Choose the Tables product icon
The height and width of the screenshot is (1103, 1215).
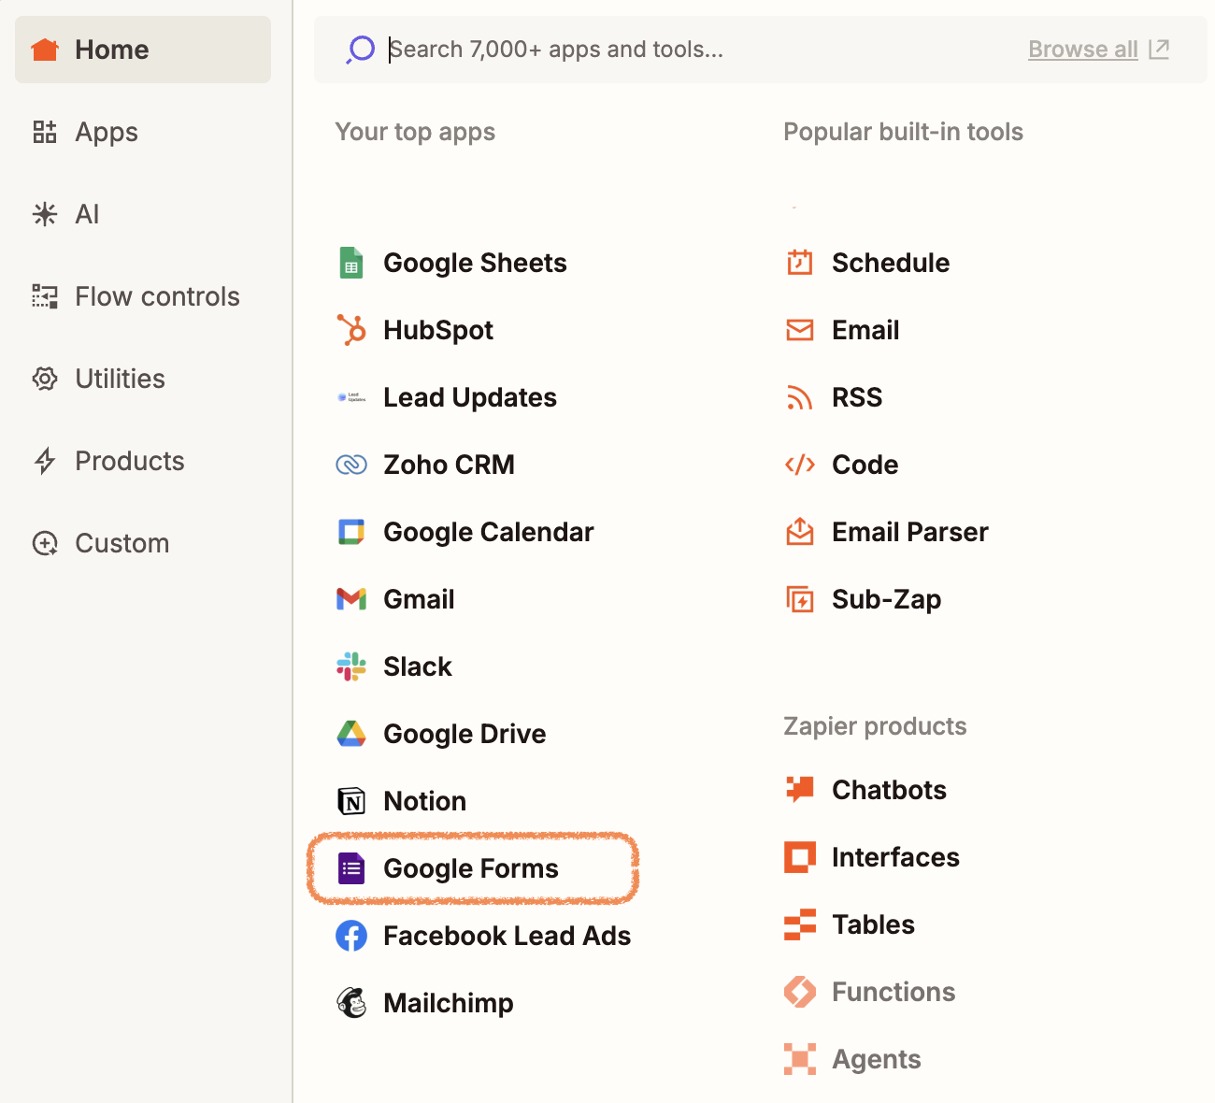(800, 924)
